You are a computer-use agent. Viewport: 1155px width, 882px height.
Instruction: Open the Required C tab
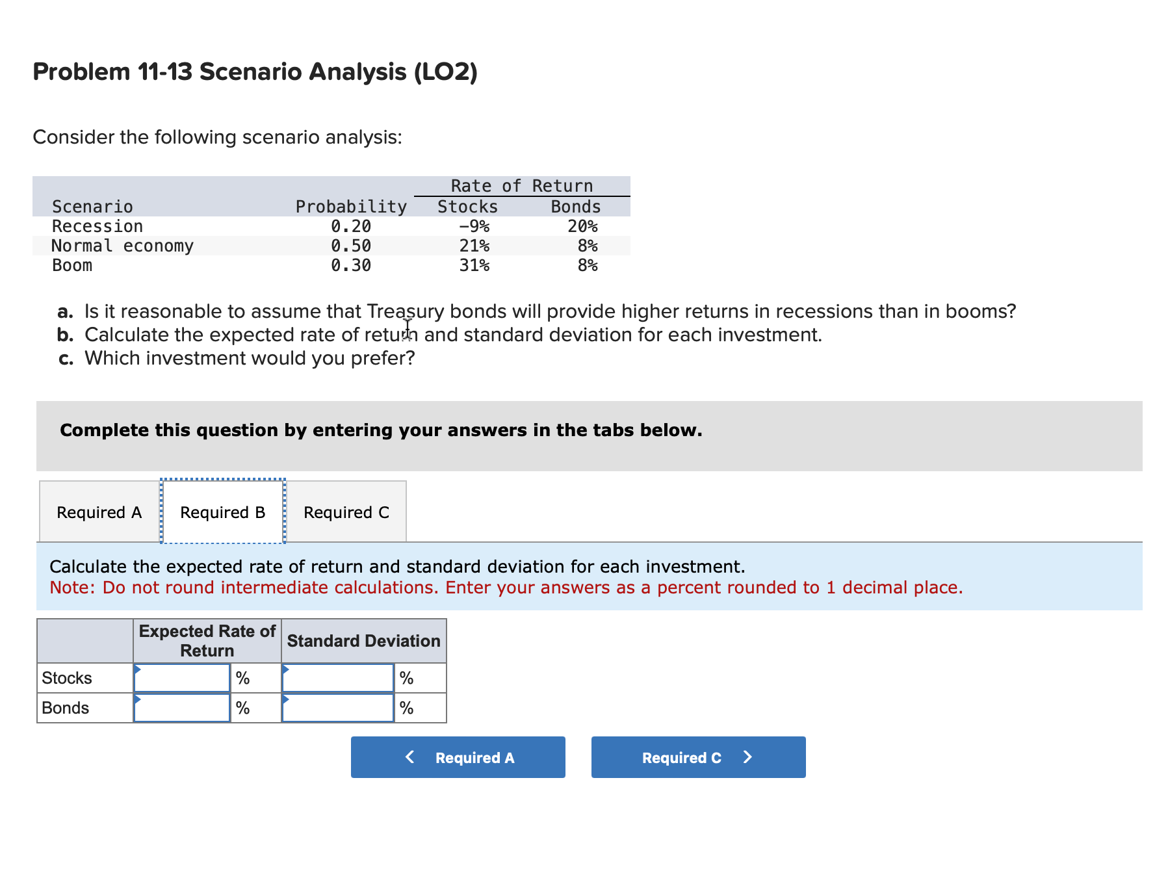pos(346,512)
